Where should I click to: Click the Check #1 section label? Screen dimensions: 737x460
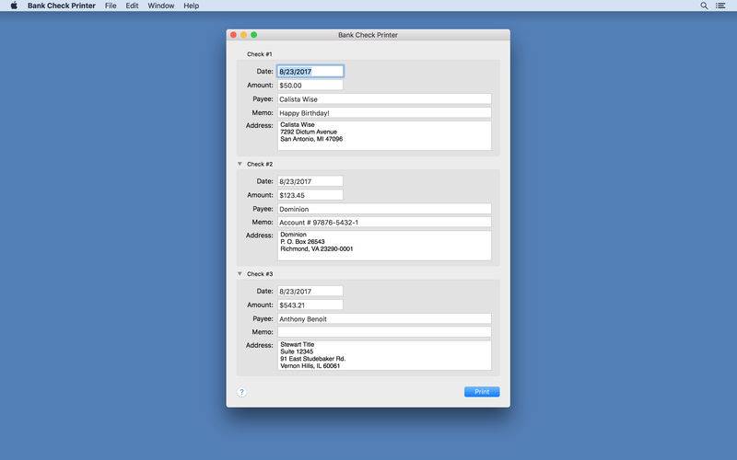pos(260,54)
